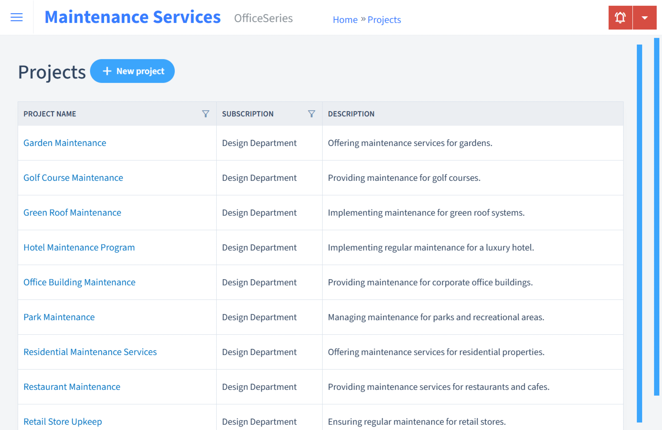Click the Projects breadcrumb entry
The image size is (662, 430).
tap(384, 19)
